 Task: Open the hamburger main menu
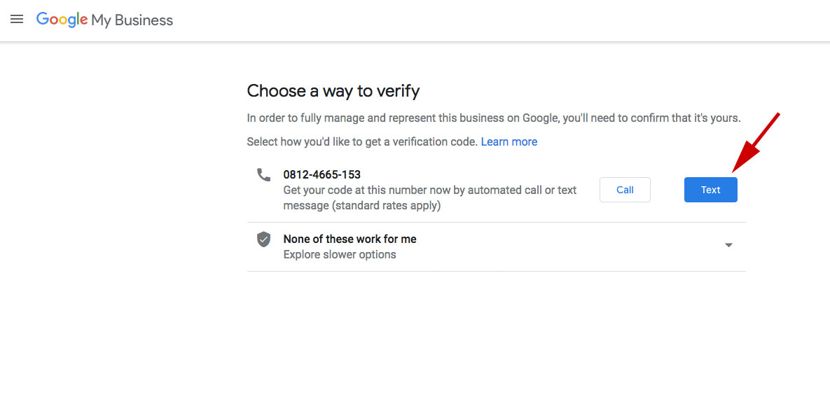(x=17, y=20)
